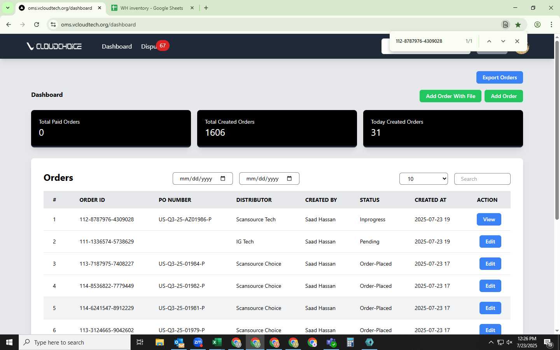Open calendar icon of the second date field
Image resolution: width=560 pixels, height=350 pixels.
coord(289,178)
